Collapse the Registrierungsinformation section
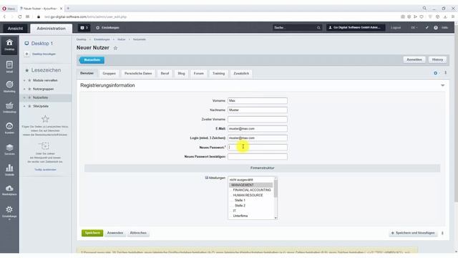Image resolution: width=458 pixels, height=258 pixels. tap(442, 85)
